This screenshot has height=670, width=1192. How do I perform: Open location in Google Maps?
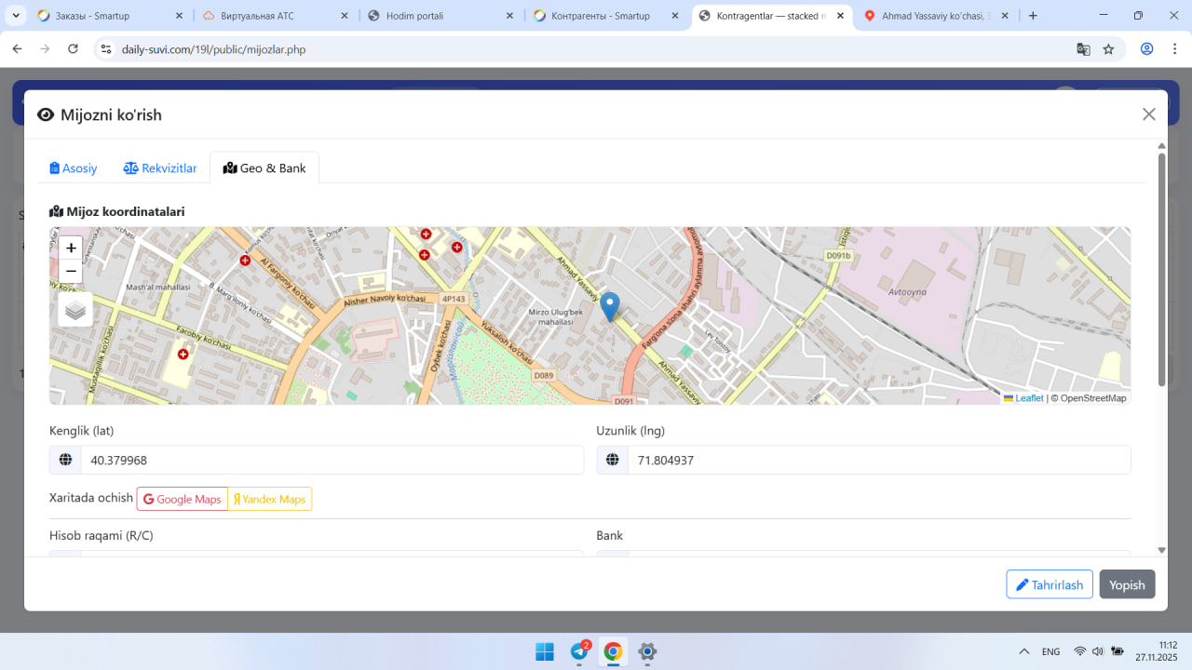[x=183, y=499]
